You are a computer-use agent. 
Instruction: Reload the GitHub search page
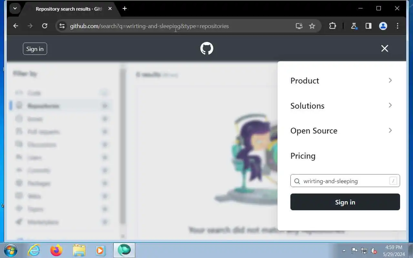[x=45, y=26]
